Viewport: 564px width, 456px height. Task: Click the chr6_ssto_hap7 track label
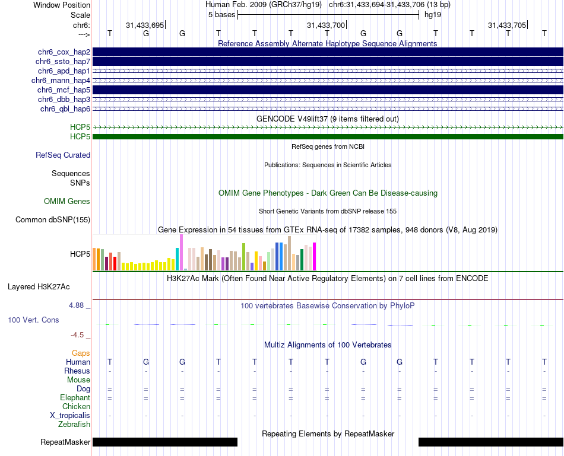(x=63, y=62)
